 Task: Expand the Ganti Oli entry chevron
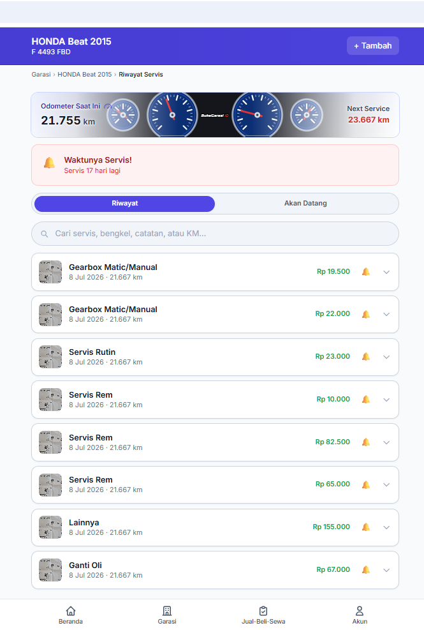386,570
